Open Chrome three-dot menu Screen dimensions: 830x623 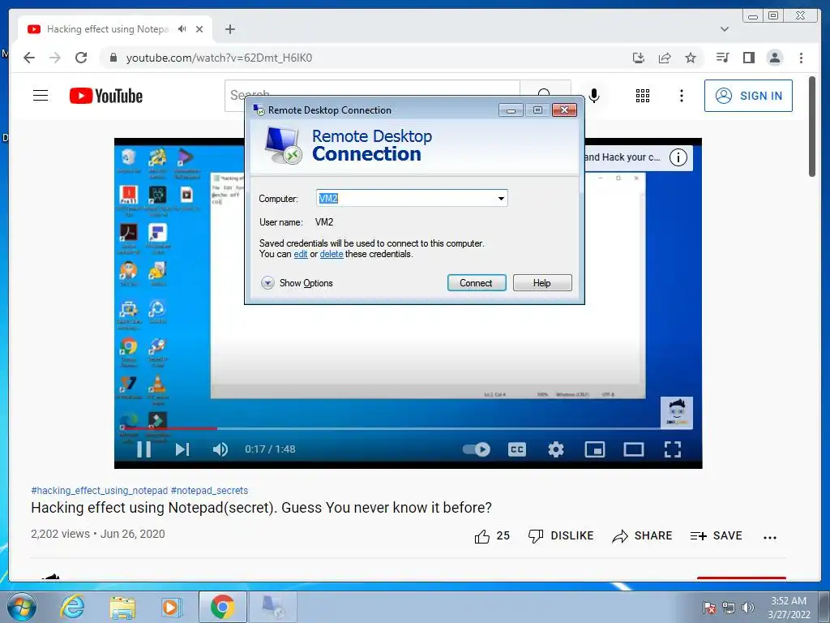click(802, 58)
